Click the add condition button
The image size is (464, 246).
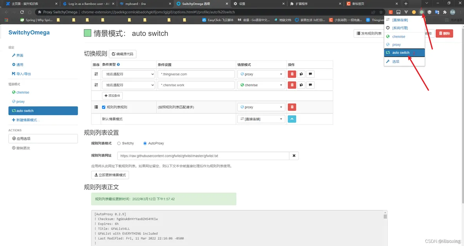(112, 96)
